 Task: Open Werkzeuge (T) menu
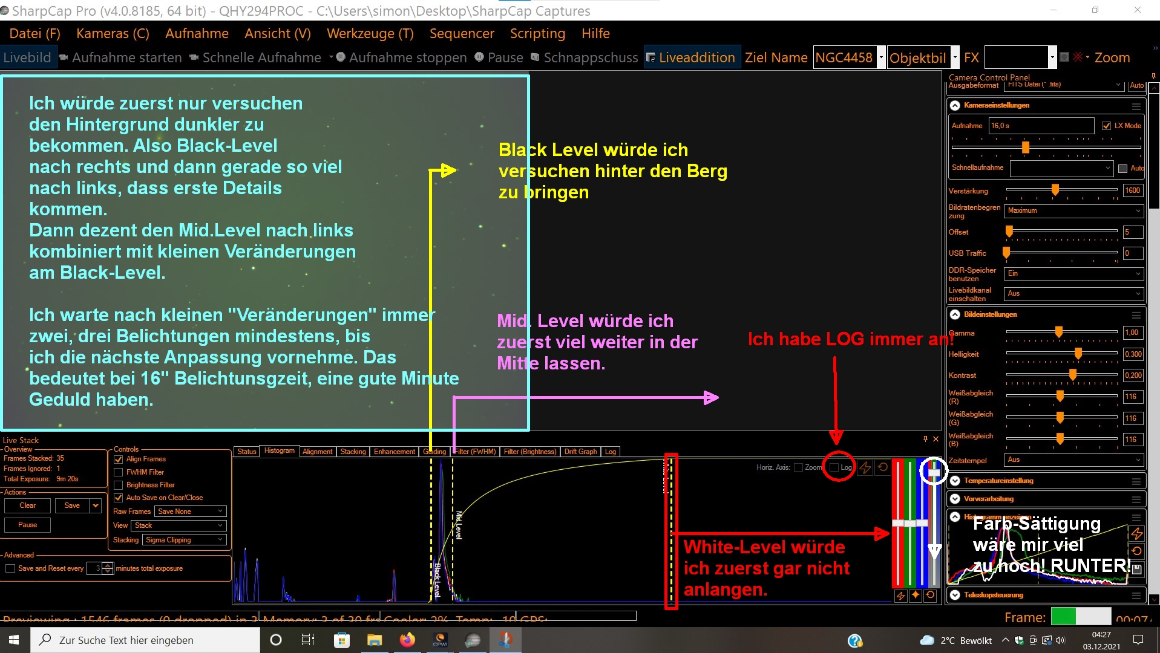[x=370, y=33]
